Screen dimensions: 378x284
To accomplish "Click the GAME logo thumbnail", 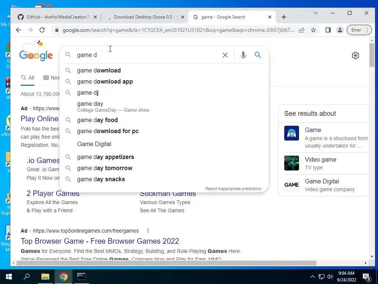I will (292, 185).
